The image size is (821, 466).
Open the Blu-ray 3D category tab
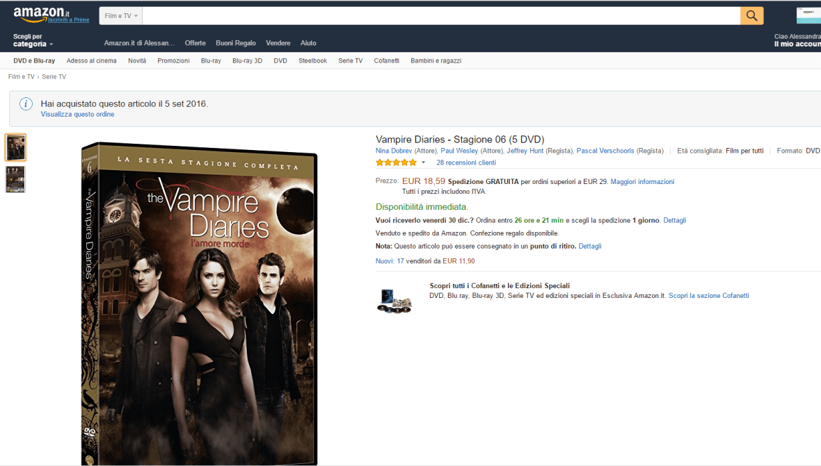(x=247, y=60)
